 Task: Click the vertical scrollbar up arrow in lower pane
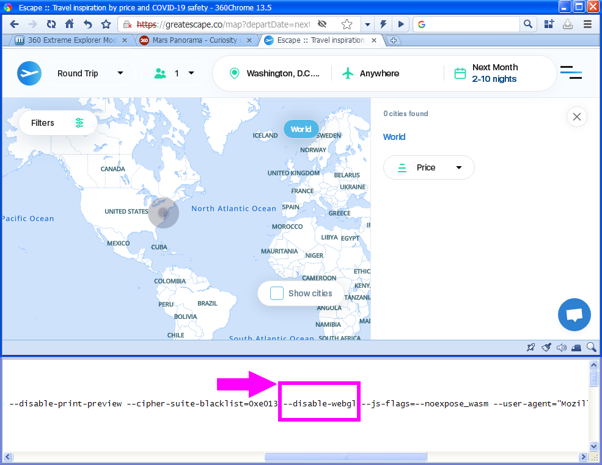[593, 365]
